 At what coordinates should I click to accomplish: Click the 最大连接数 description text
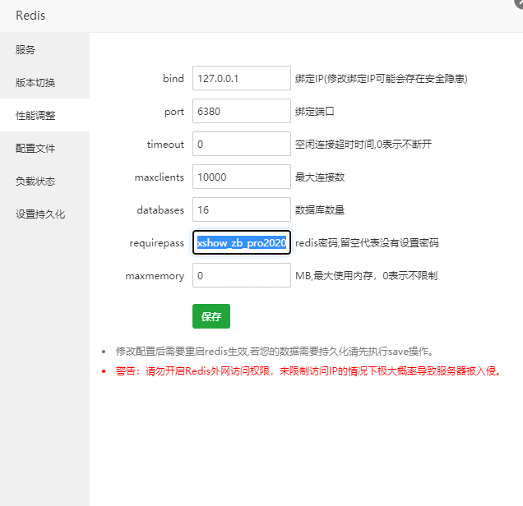320,177
